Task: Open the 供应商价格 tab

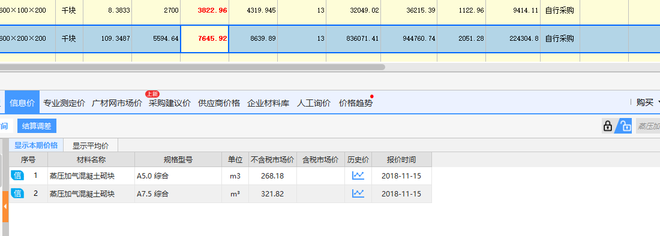Action: pyautogui.click(x=219, y=103)
